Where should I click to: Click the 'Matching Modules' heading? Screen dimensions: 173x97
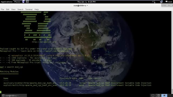click(9, 71)
